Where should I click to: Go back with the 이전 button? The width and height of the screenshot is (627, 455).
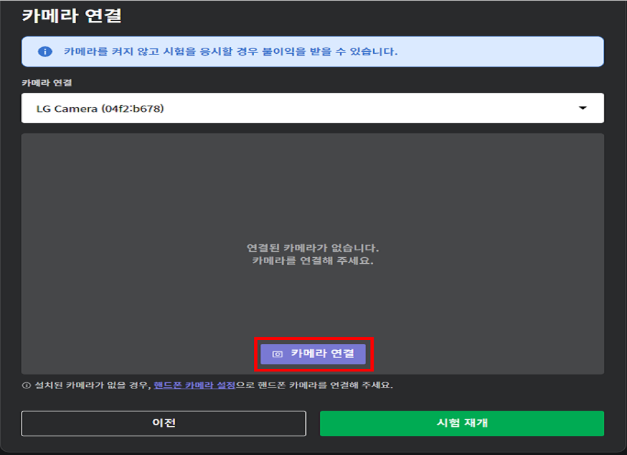click(x=164, y=423)
